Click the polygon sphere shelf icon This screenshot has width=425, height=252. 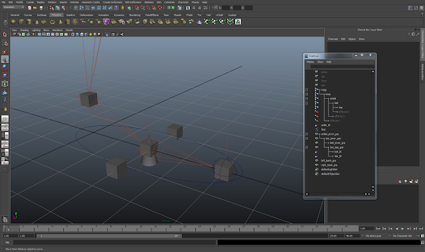tap(13, 22)
